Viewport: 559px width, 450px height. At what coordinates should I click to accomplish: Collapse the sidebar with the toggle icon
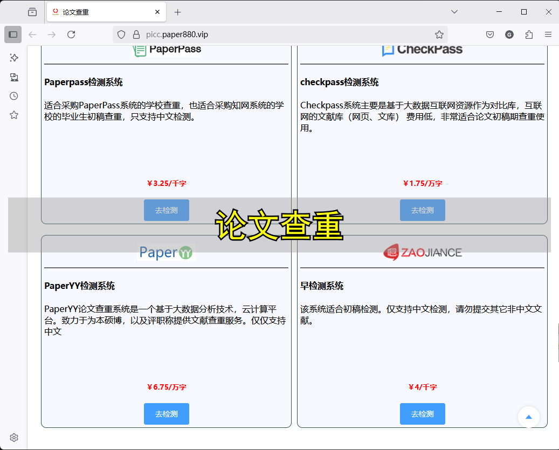click(12, 34)
